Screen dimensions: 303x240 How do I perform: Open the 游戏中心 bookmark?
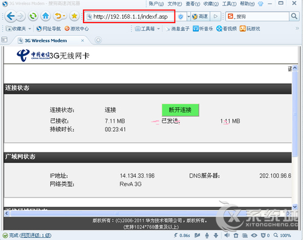(x=76, y=29)
